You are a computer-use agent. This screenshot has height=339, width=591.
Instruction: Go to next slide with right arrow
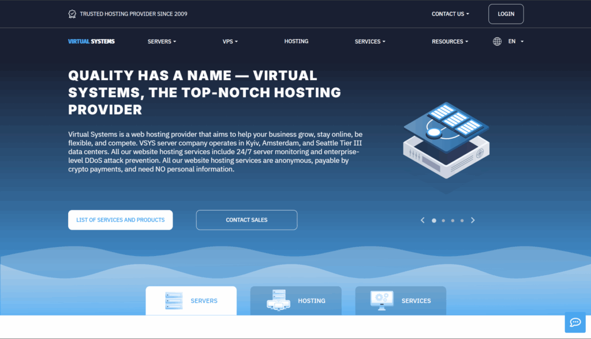coord(473,220)
